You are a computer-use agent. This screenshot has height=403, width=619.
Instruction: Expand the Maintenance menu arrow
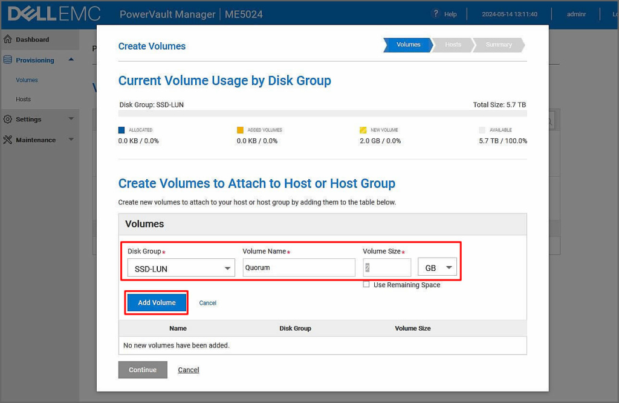click(x=71, y=139)
